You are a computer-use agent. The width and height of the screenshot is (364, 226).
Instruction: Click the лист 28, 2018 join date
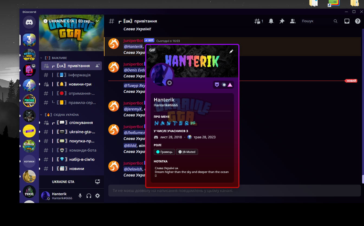click(171, 137)
